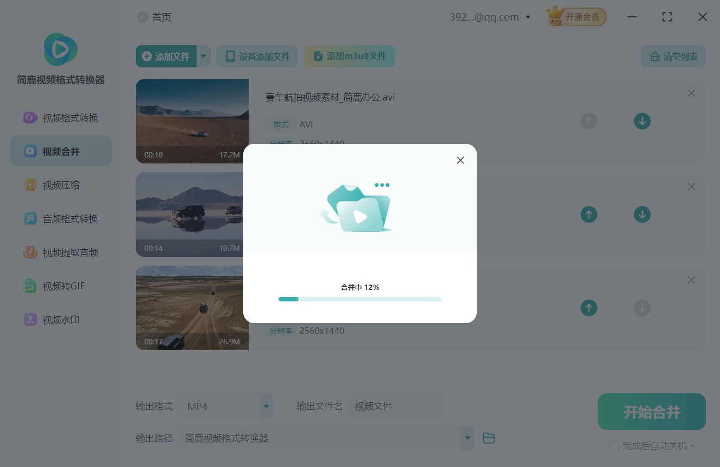This screenshot has height=467, width=720.
Task: Click the merge progress bar at 12%
Action: click(x=359, y=299)
